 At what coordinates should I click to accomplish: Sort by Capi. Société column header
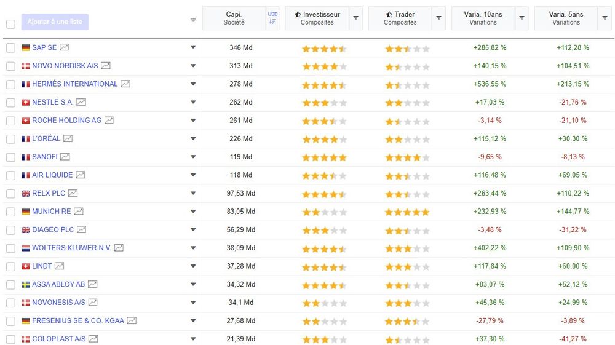pyautogui.click(x=234, y=18)
